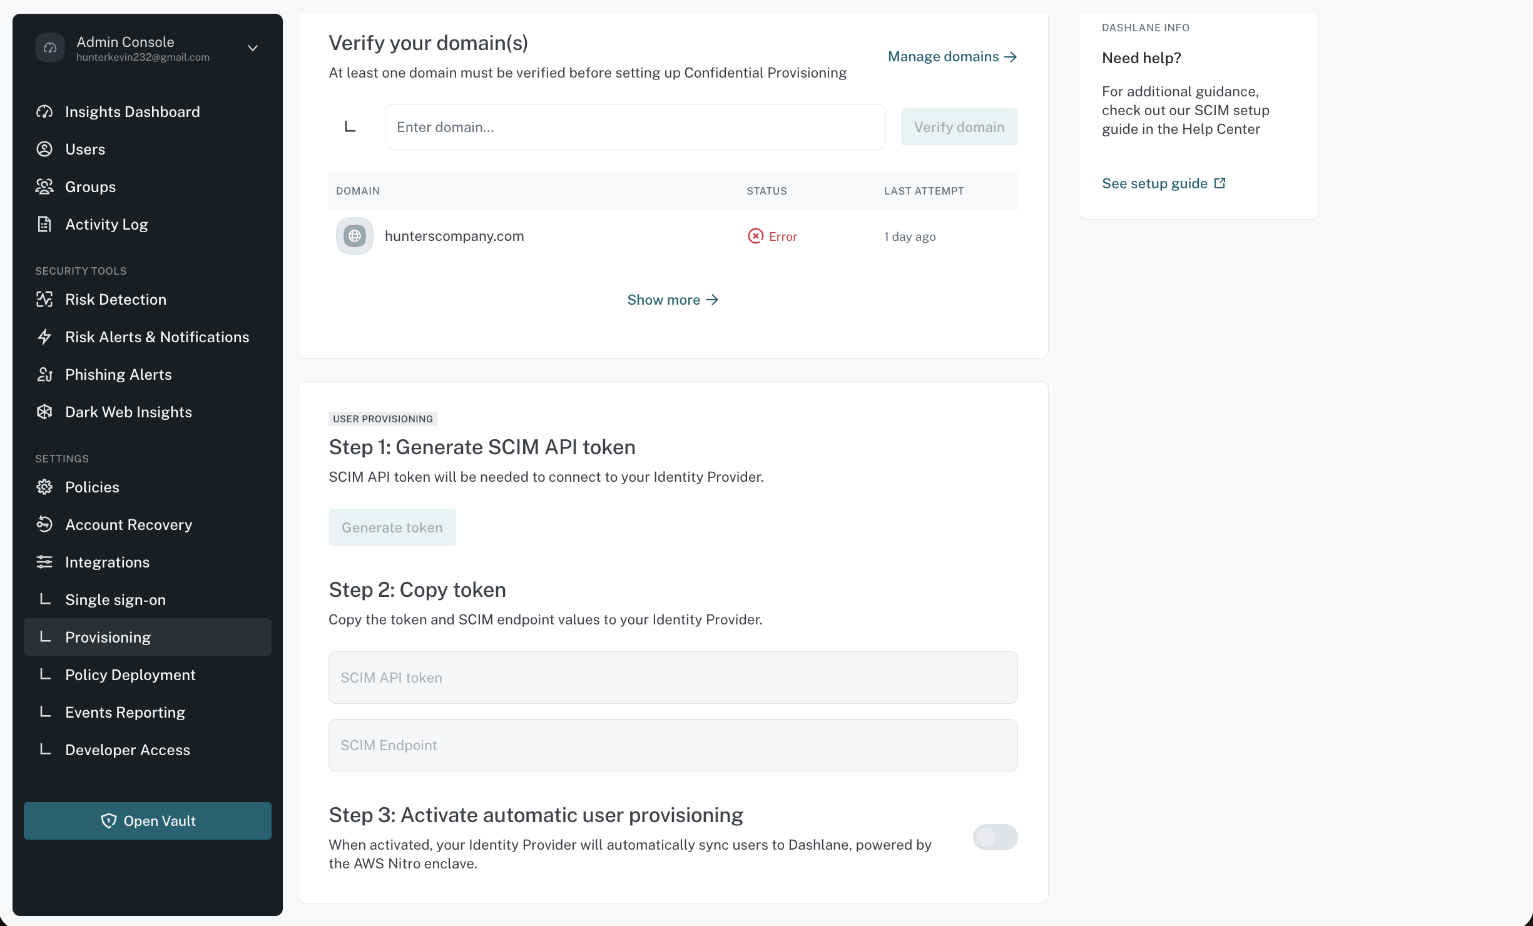Click the Integrations sliders icon
Viewport: 1533px width, 926px height.
pos(44,562)
